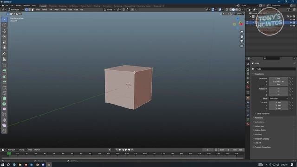Select the Transform tool
Image resolution: width=297 pixels, height=167 pixels.
click(4, 47)
